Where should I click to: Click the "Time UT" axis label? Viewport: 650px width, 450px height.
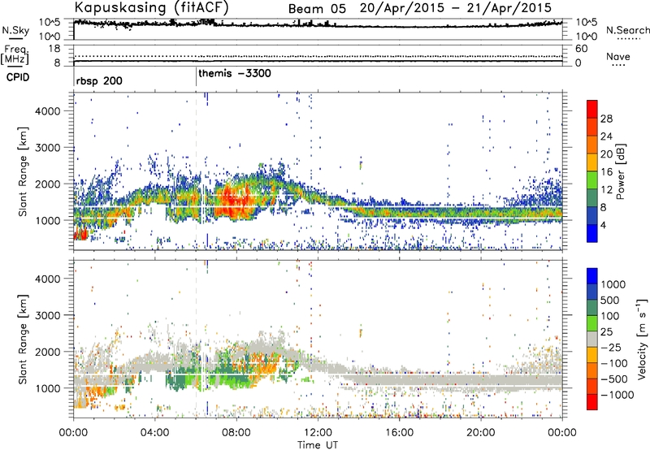coord(318,445)
